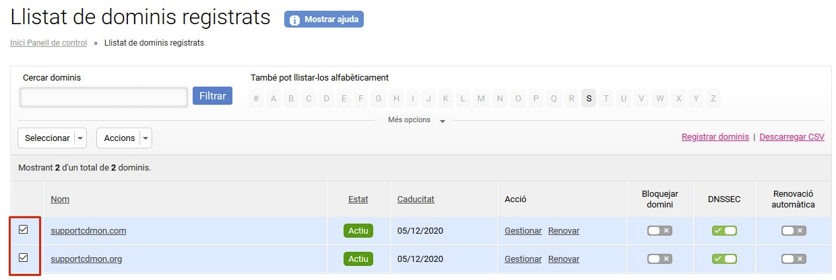
Task: Filter domains by letter M
Action: pyautogui.click(x=481, y=99)
